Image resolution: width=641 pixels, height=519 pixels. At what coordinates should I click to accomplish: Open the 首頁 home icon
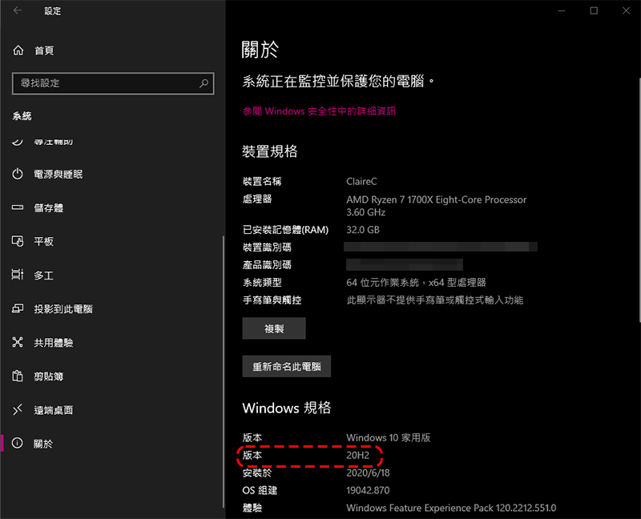click(x=18, y=50)
